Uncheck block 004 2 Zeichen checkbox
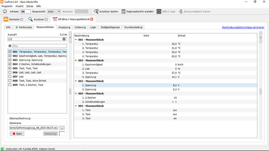 10,64
